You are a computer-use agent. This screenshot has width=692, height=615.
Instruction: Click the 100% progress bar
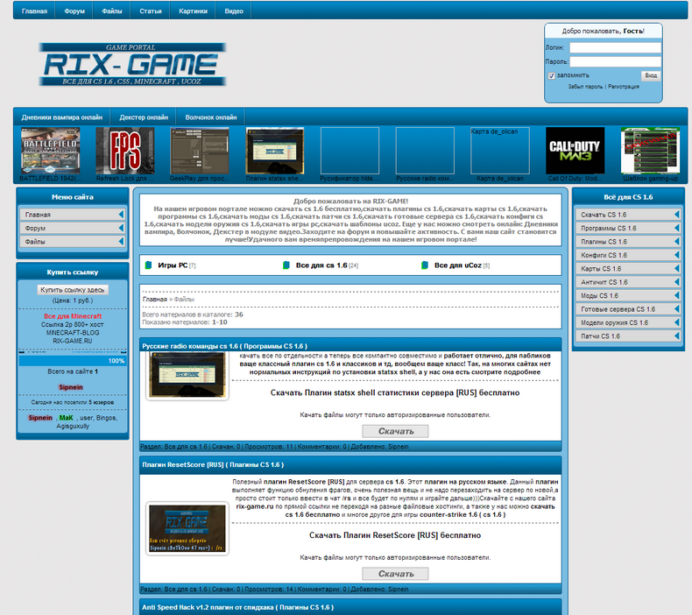(x=73, y=361)
